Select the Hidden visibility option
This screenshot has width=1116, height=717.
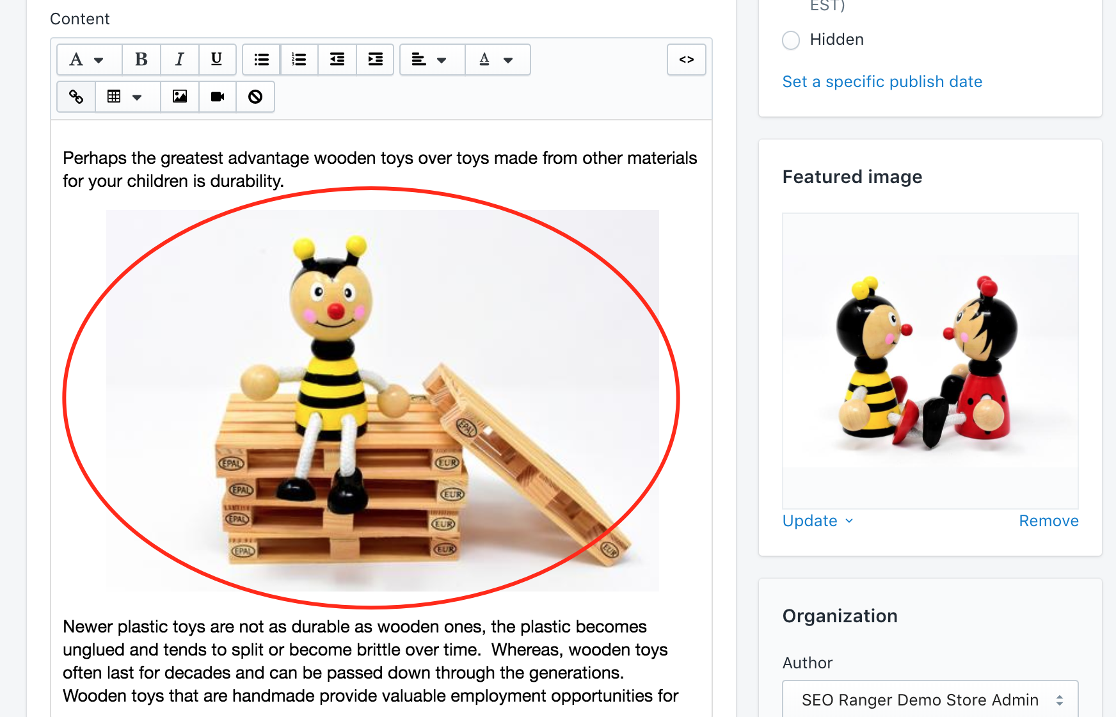(791, 40)
